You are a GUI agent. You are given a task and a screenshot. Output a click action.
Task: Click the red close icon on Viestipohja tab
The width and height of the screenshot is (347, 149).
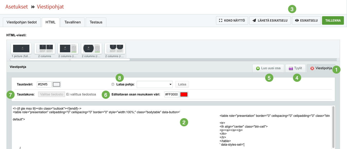tap(312, 68)
